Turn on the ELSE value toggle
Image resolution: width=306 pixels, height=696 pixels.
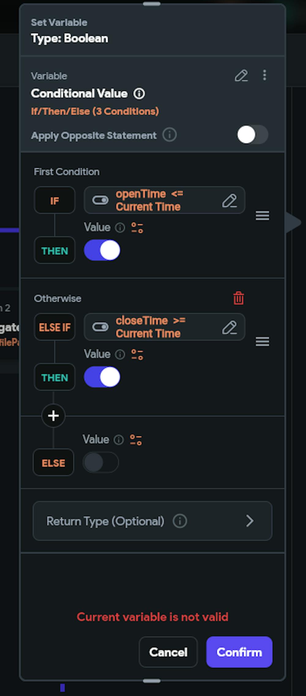[100, 462]
